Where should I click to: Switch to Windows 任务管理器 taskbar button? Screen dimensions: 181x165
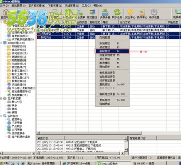pos(43,163)
